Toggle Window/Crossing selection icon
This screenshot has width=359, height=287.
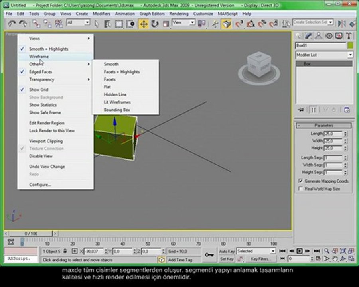point(130,24)
